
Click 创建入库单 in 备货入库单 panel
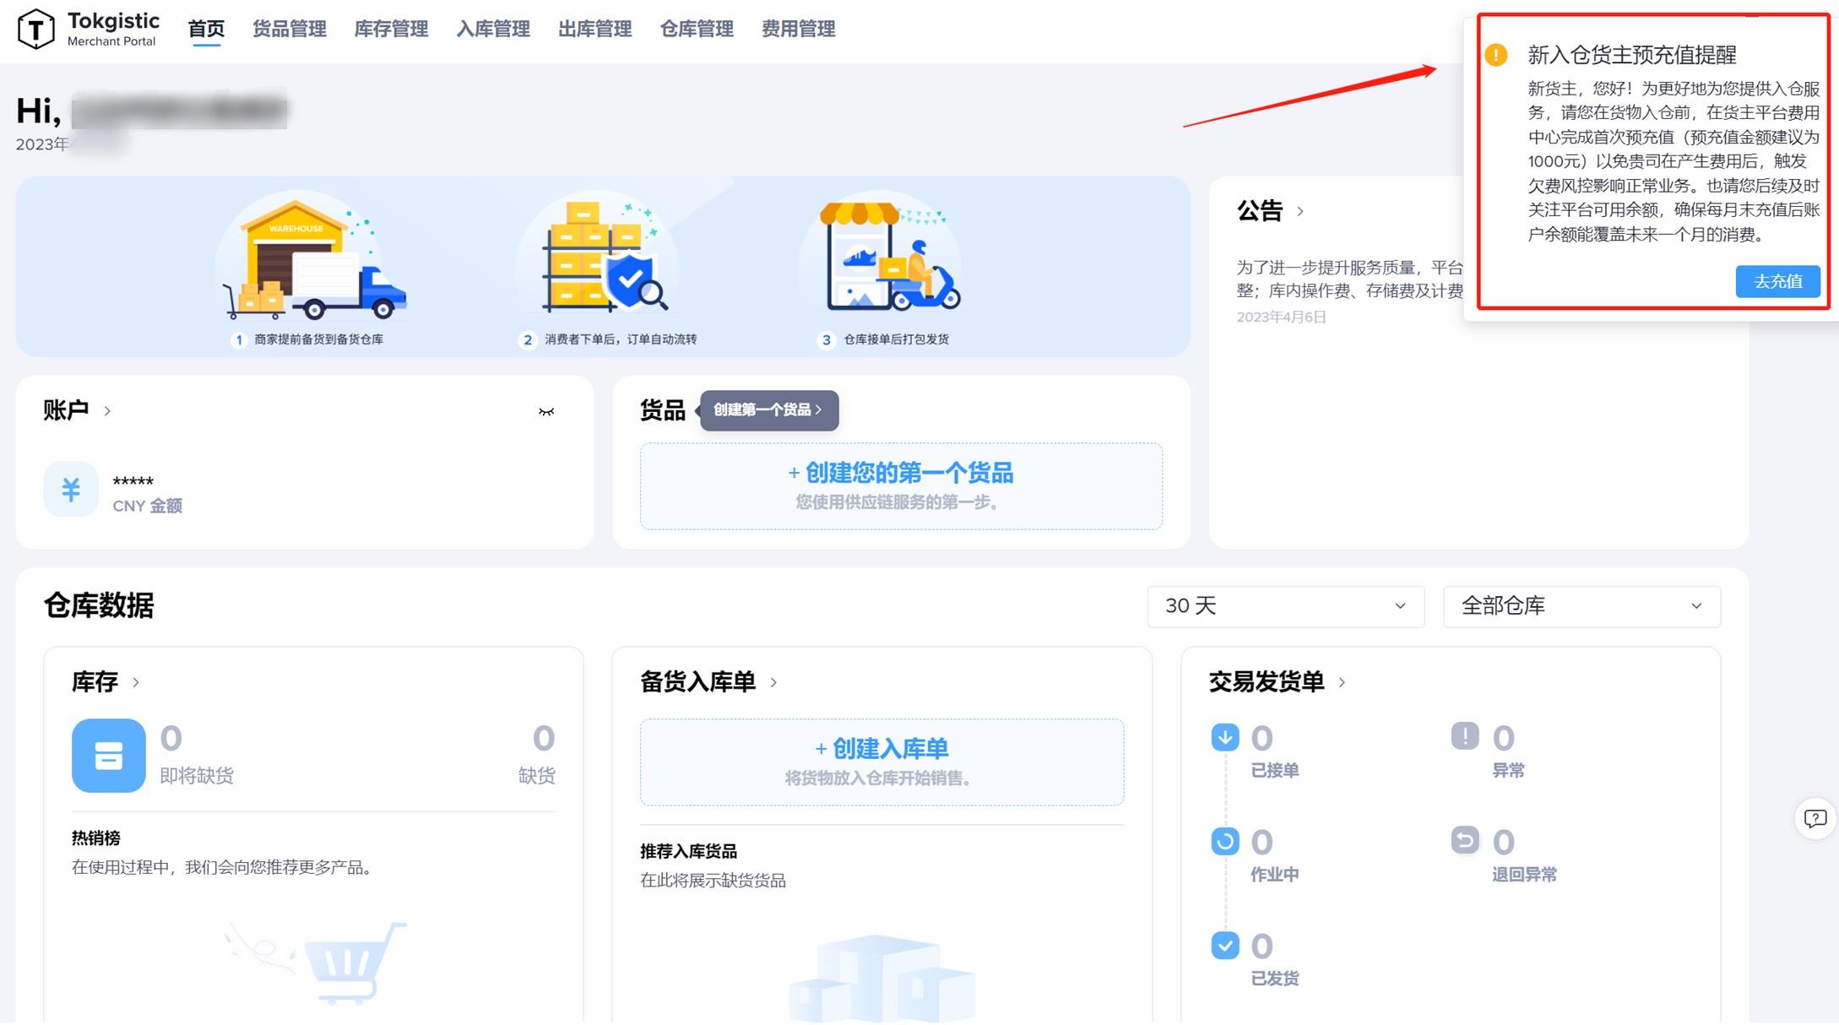coord(881,748)
